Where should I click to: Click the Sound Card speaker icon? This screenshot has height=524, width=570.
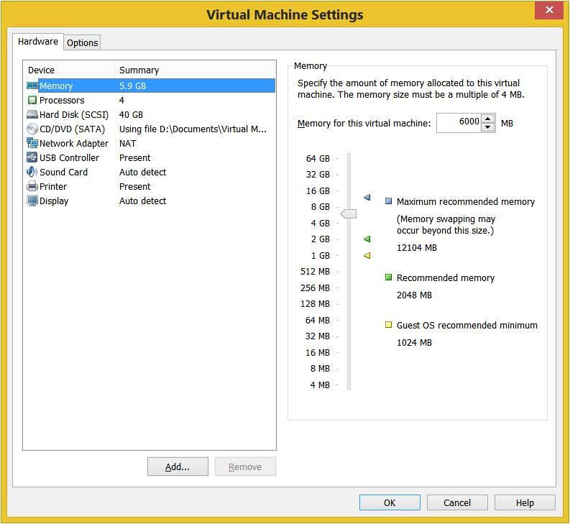pyautogui.click(x=32, y=172)
